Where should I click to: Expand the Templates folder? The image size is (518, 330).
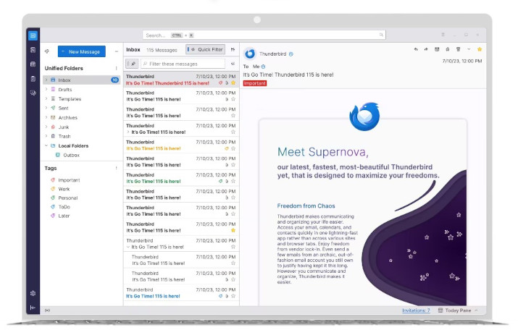pyautogui.click(x=46, y=98)
